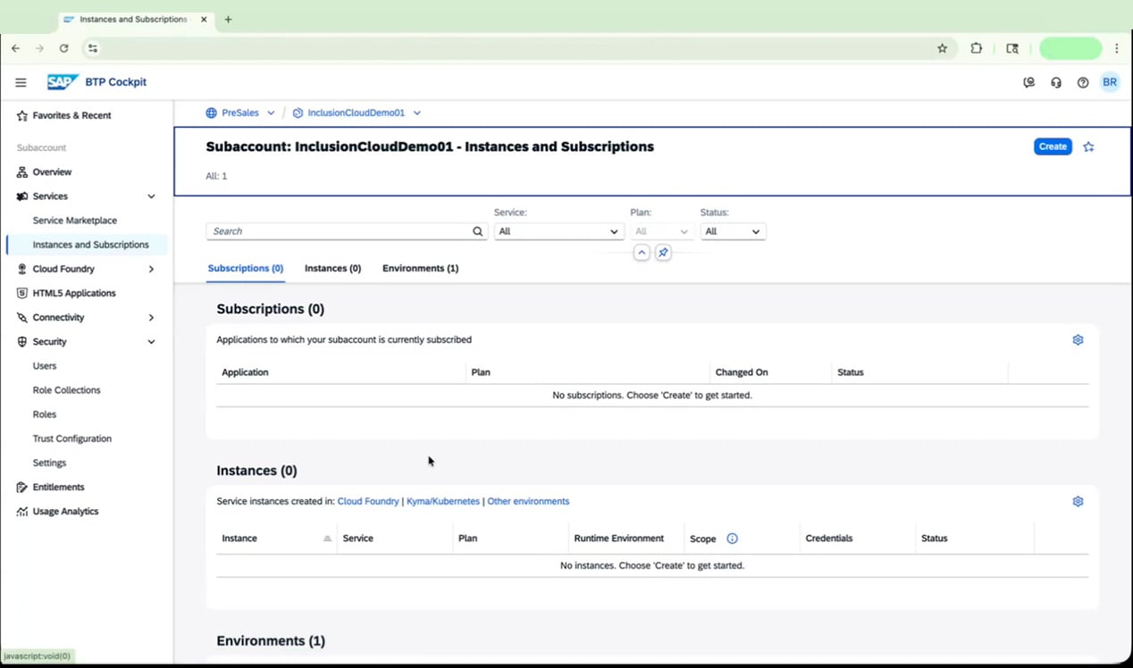Open Trust Configuration in sidebar
Screen dimensions: 1133x668
[72, 438]
